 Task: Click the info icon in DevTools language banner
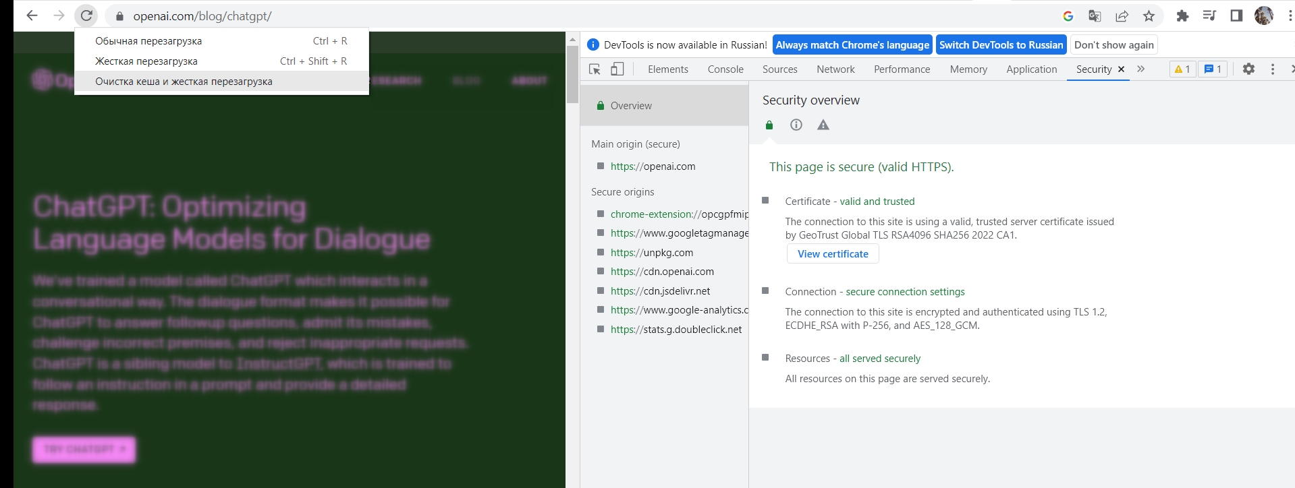point(593,44)
